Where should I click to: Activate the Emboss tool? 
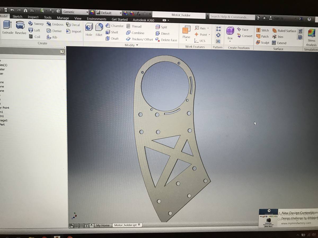click(55, 24)
